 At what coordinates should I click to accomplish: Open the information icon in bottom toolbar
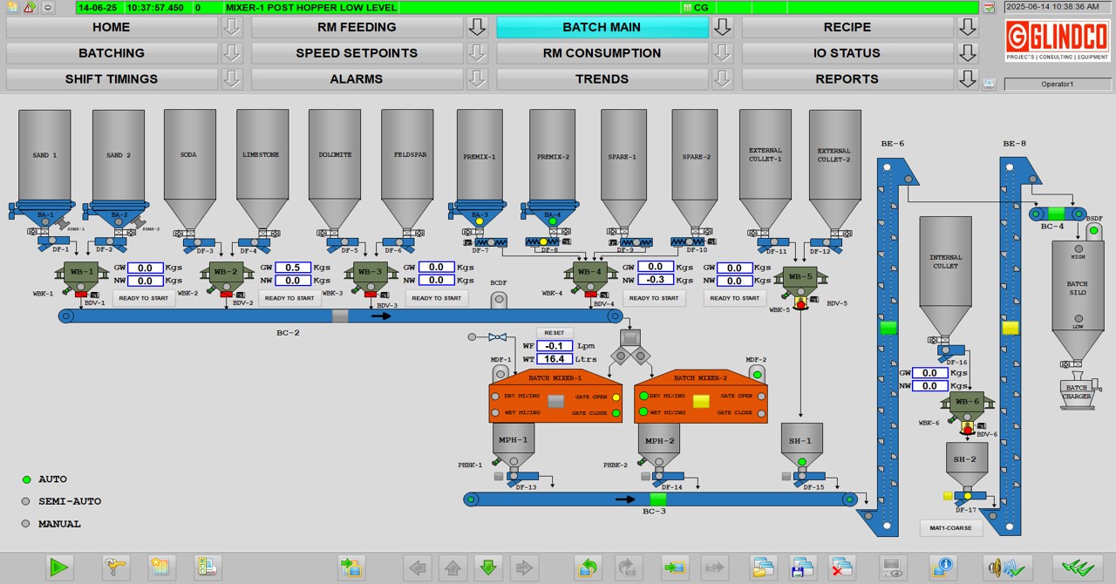[942, 568]
